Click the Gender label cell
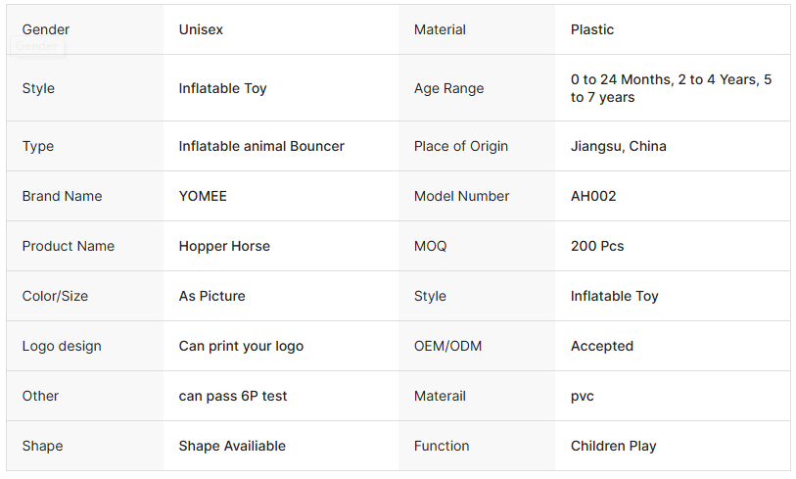Image resolution: width=796 pixels, height=479 pixels. (46, 29)
